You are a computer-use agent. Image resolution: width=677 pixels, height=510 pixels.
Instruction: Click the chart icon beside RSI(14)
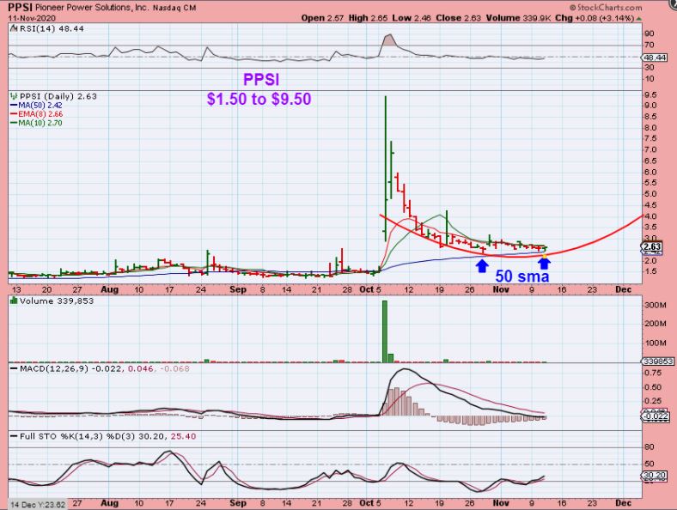coord(14,28)
